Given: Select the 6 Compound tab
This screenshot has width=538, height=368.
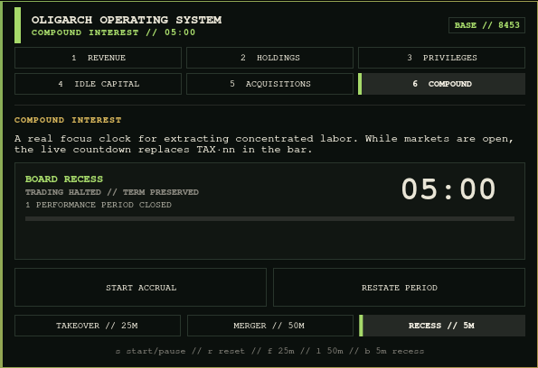Looking at the screenshot, I should point(441,84).
